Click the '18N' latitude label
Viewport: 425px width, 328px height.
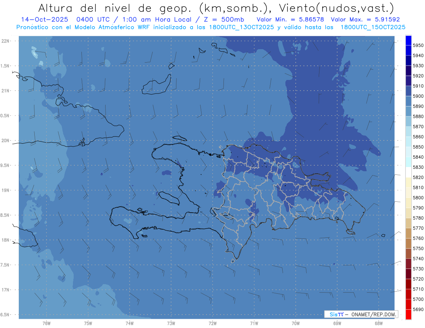pyautogui.click(x=6, y=240)
